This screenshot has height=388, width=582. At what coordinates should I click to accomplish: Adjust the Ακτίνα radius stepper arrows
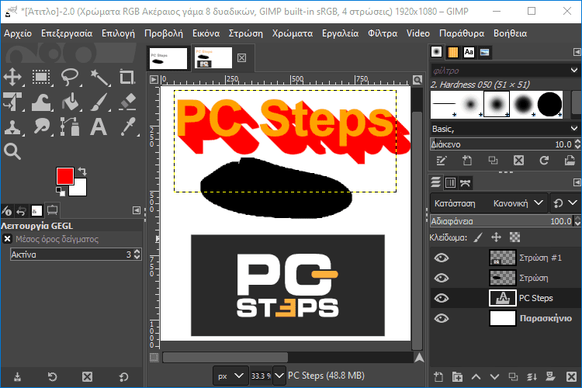tap(137, 255)
